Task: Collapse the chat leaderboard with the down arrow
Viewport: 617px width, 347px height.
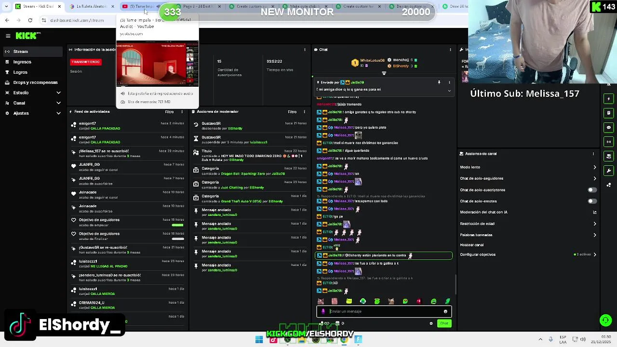Action: pos(384,73)
